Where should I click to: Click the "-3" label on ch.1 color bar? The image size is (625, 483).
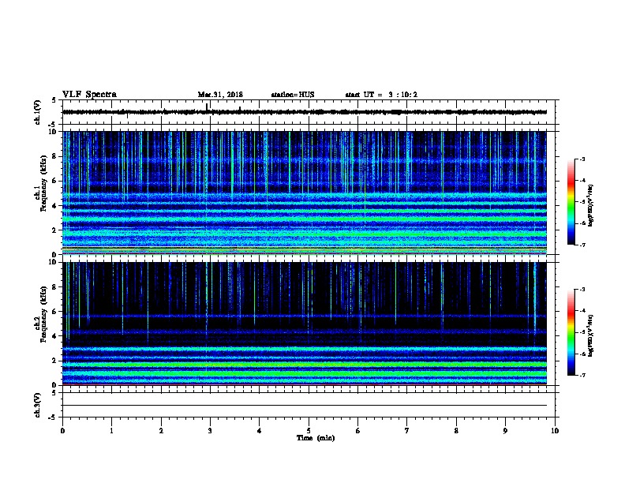point(582,159)
